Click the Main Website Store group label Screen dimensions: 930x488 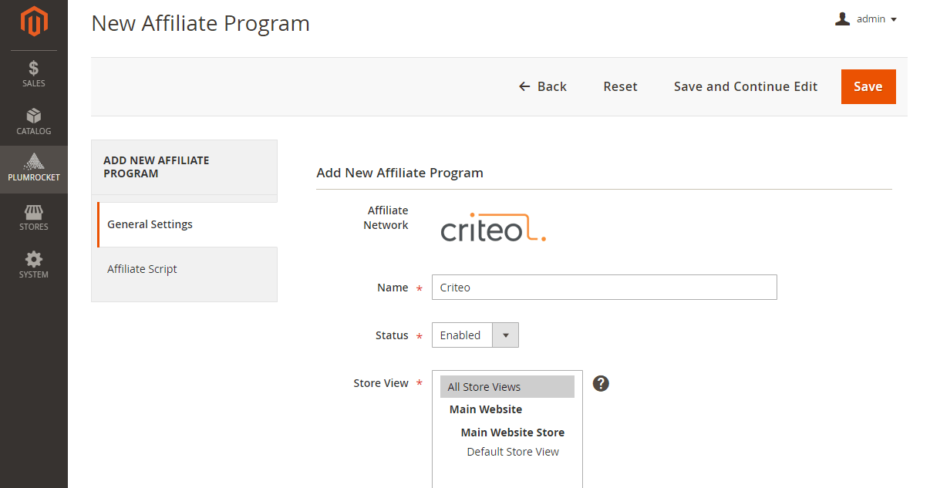point(513,432)
